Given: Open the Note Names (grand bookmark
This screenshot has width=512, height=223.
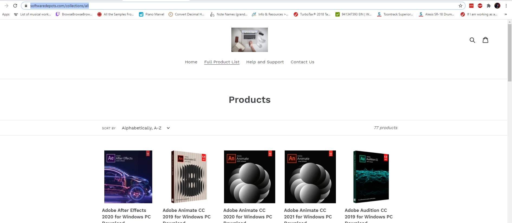Looking at the screenshot, I should click(229, 14).
